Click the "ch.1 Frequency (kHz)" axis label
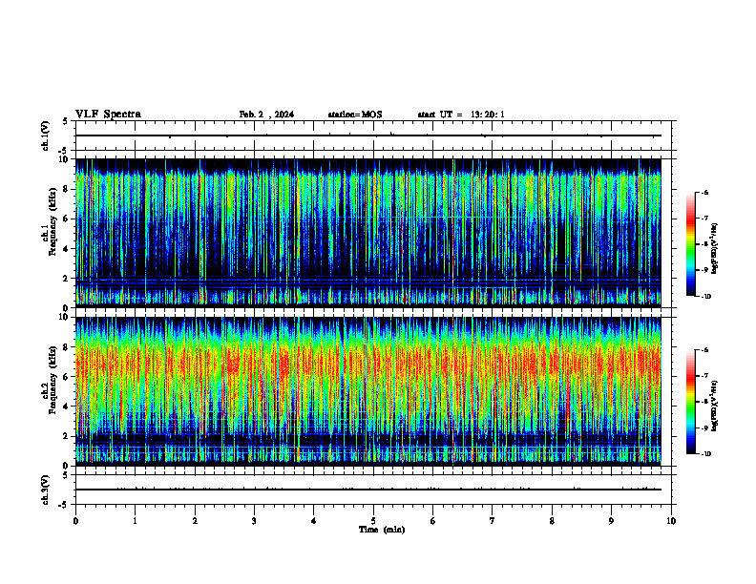Image resolution: width=756 pixels, height=584 pixels. click(50, 222)
